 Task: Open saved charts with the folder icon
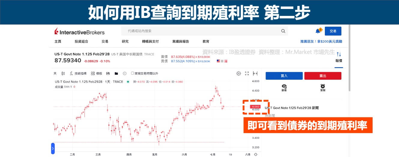[116, 73]
